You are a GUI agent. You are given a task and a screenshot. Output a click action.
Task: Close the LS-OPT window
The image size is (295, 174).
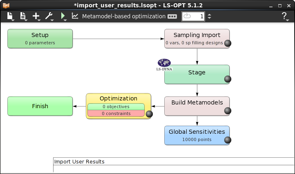click(289, 6)
